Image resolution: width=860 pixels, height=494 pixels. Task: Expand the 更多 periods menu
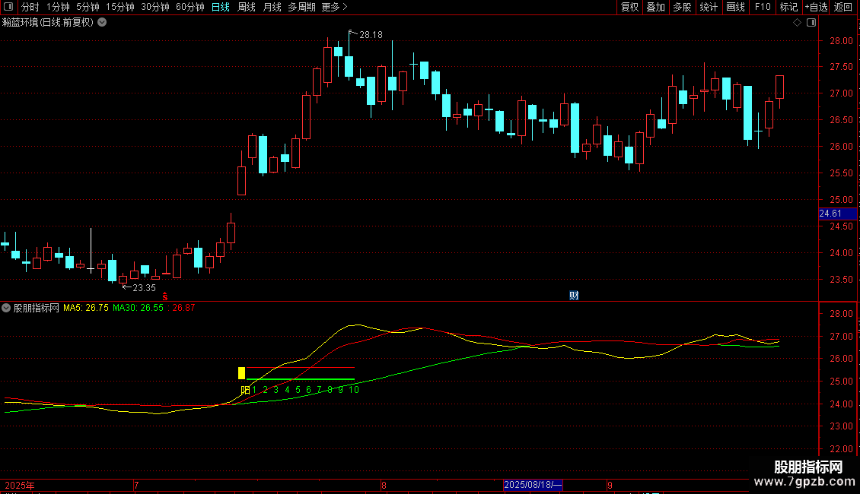335,7
